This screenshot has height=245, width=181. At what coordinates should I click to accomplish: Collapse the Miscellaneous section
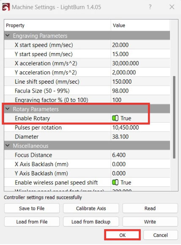point(8,146)
